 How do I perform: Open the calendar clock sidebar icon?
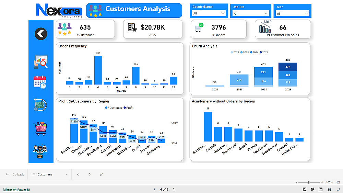pyautogui.click(x=40, y=82)
